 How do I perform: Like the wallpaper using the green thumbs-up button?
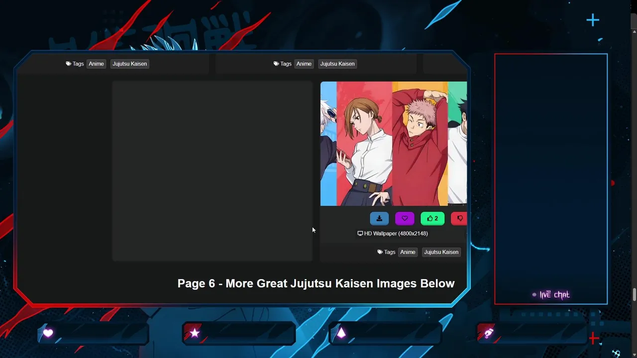pyautogui.click(x=432, y=218)
